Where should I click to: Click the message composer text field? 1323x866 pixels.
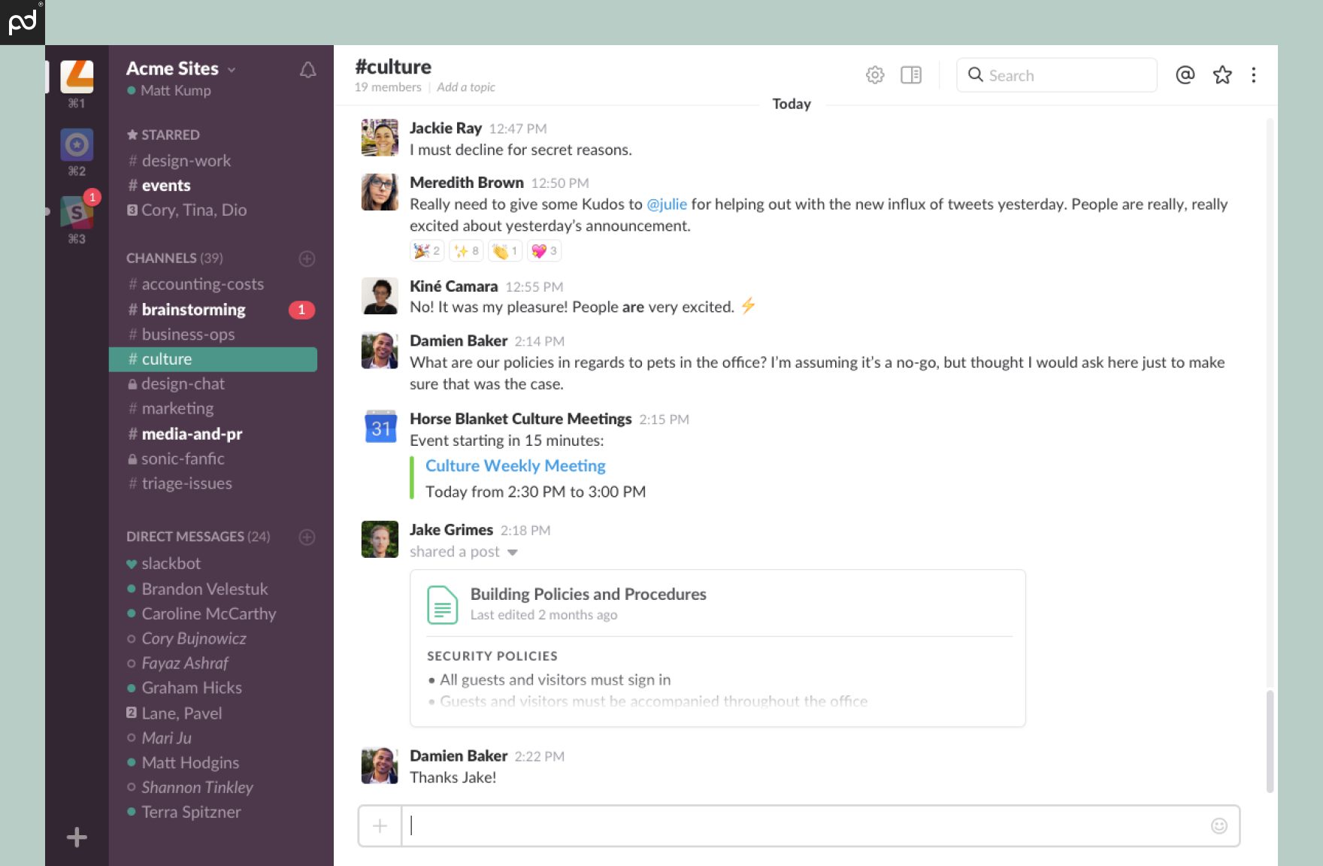click(x=804, y=826)
